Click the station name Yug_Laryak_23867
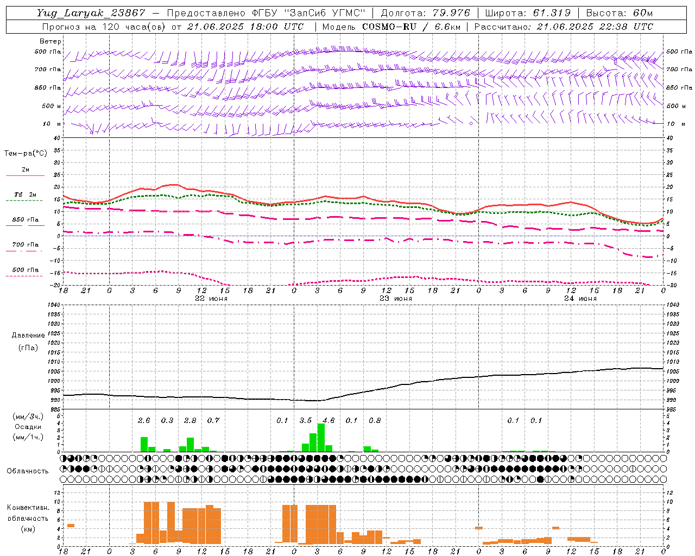 pyautogui.click(x=91, y=13)
